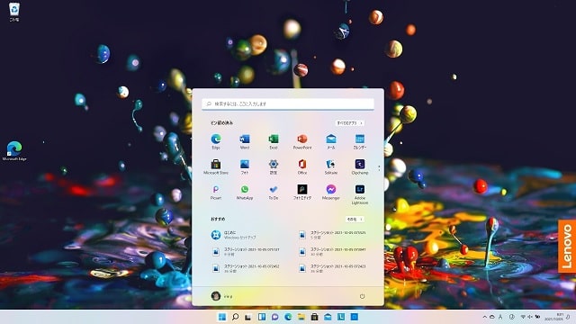Viewport: 576px width, 324px height.
Task: Launch Messenger from pinned apps
Action: coord(331,192)
